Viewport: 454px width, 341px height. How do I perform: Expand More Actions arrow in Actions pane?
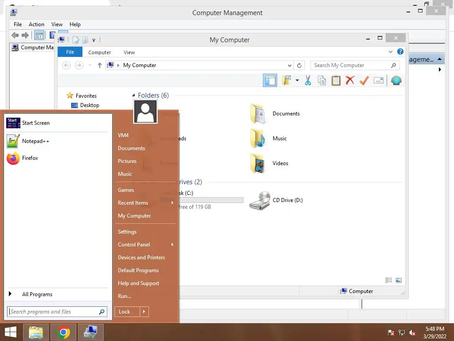(440, 70)
